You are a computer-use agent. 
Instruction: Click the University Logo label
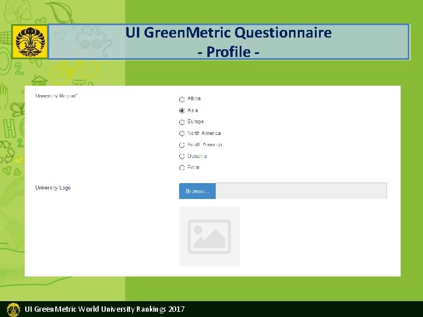pos(53,188)
